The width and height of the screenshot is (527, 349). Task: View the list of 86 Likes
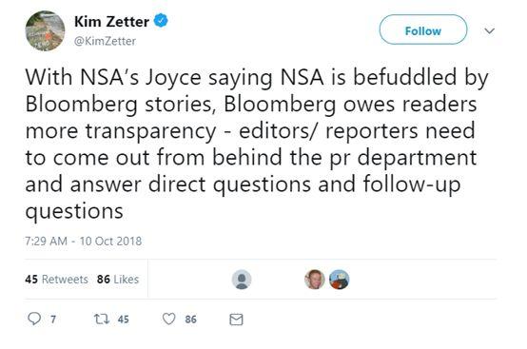(x=118, y=280)
